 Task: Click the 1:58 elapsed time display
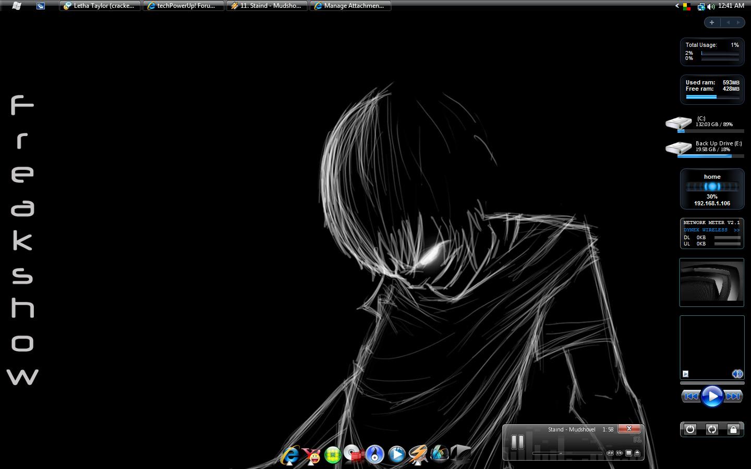[608, 429]
